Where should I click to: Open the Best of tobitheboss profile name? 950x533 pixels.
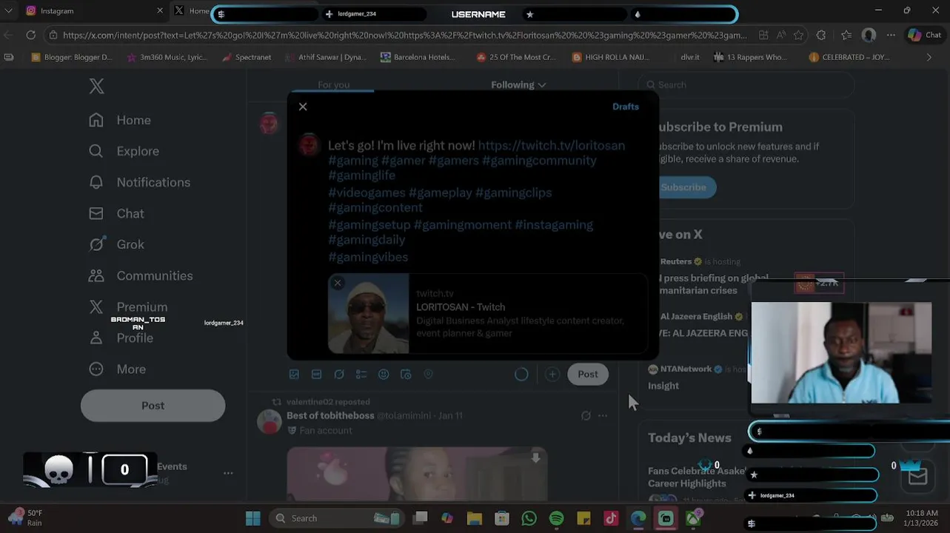click(330, 416)
